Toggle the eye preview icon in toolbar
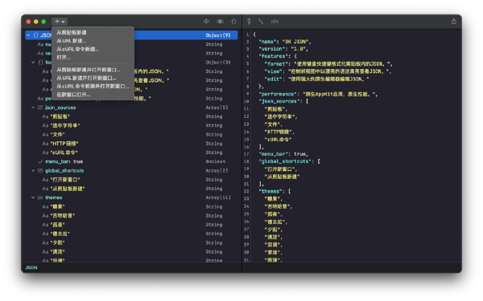Screen dimensions: 483x301 (x=220, y=21)
